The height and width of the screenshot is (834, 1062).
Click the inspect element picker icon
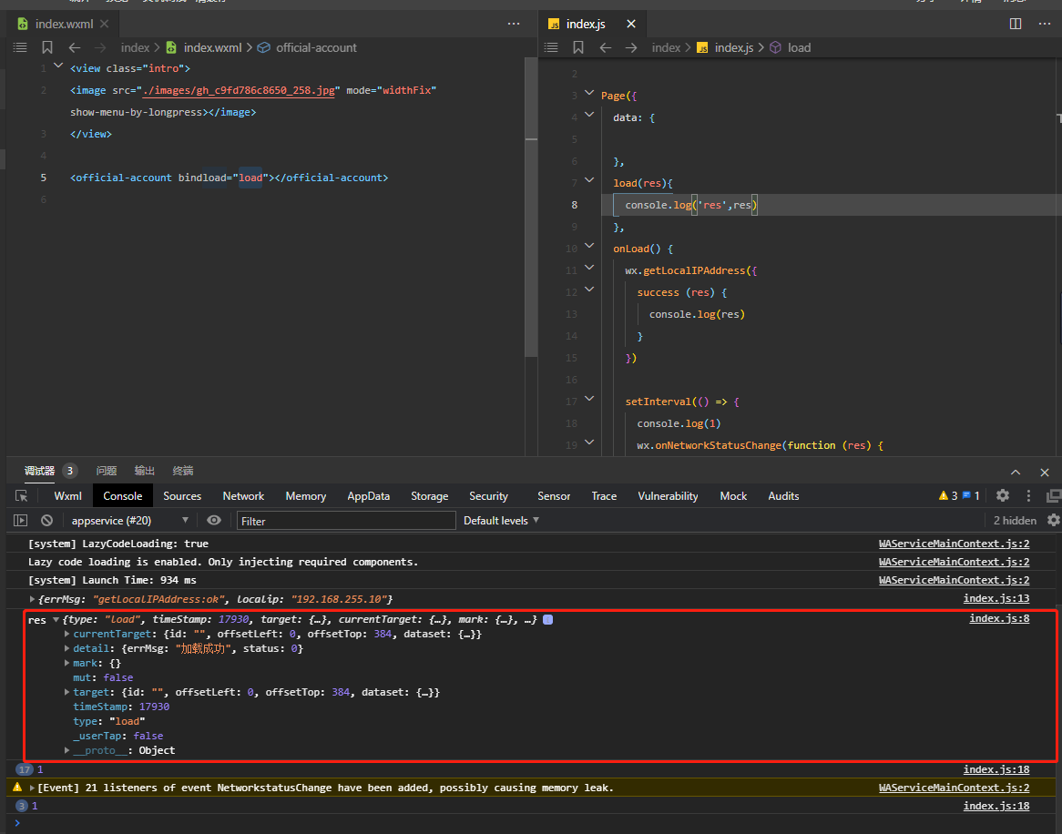[x=22, y=496]
